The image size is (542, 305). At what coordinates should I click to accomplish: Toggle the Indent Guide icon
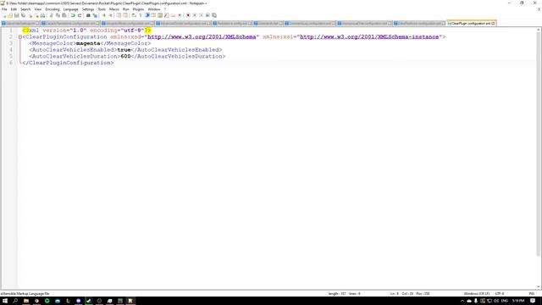147,15
